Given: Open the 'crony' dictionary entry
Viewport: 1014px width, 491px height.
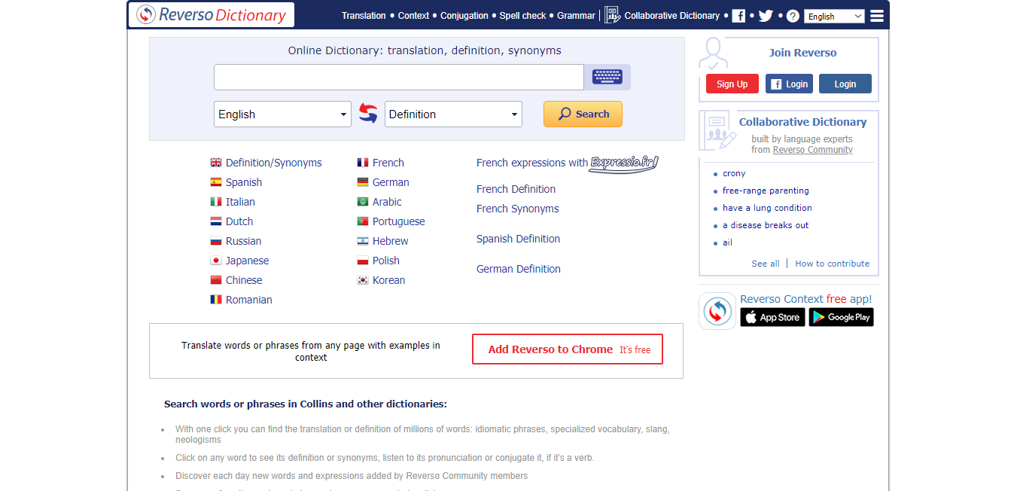Looking at the screenshot, I should pos(734,173).
